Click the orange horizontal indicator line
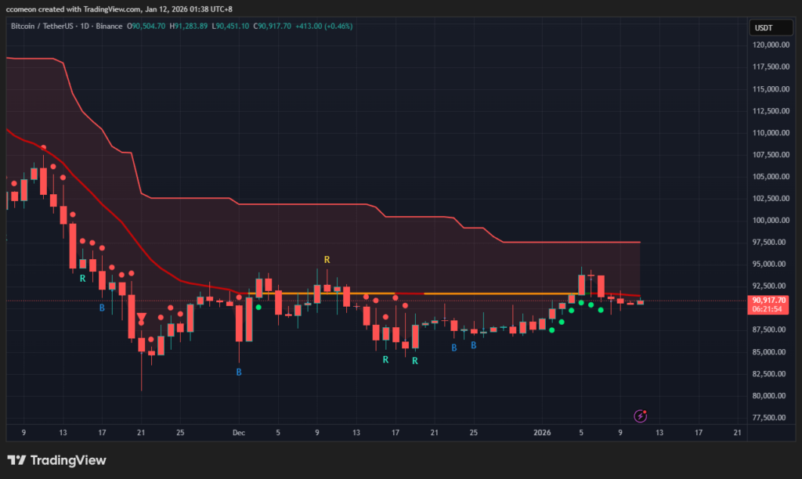 click(x=486, y=294)
